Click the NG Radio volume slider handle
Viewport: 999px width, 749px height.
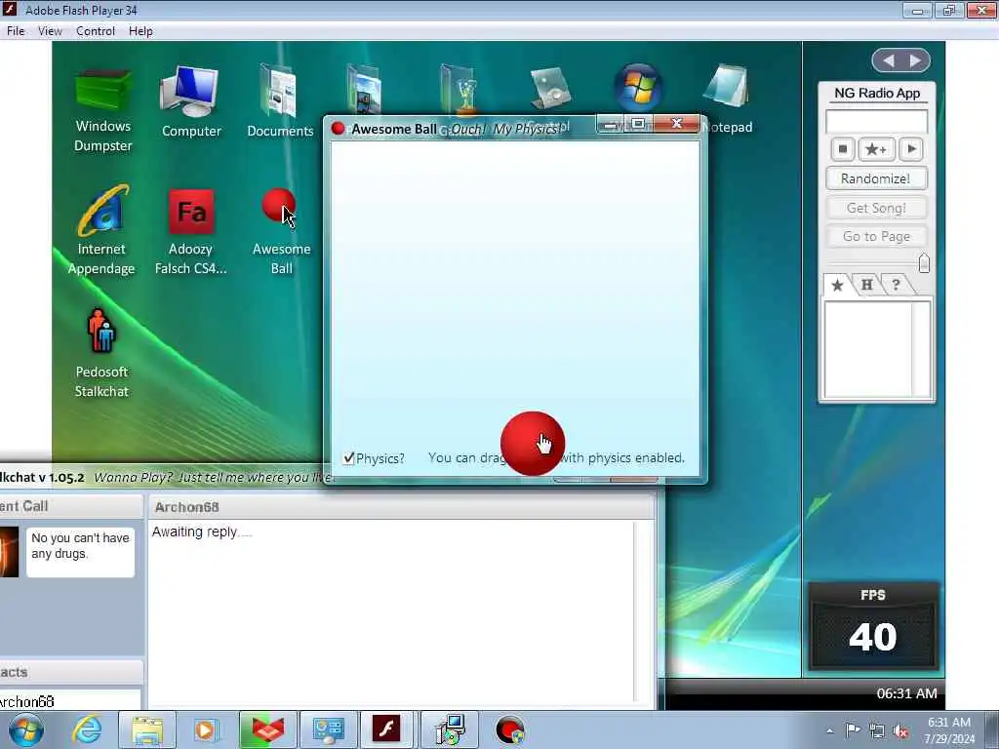coord(924,262)
